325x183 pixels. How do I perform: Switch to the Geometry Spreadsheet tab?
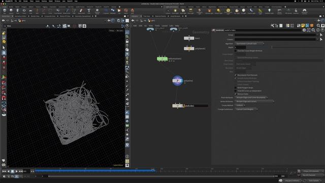(83, 16)
